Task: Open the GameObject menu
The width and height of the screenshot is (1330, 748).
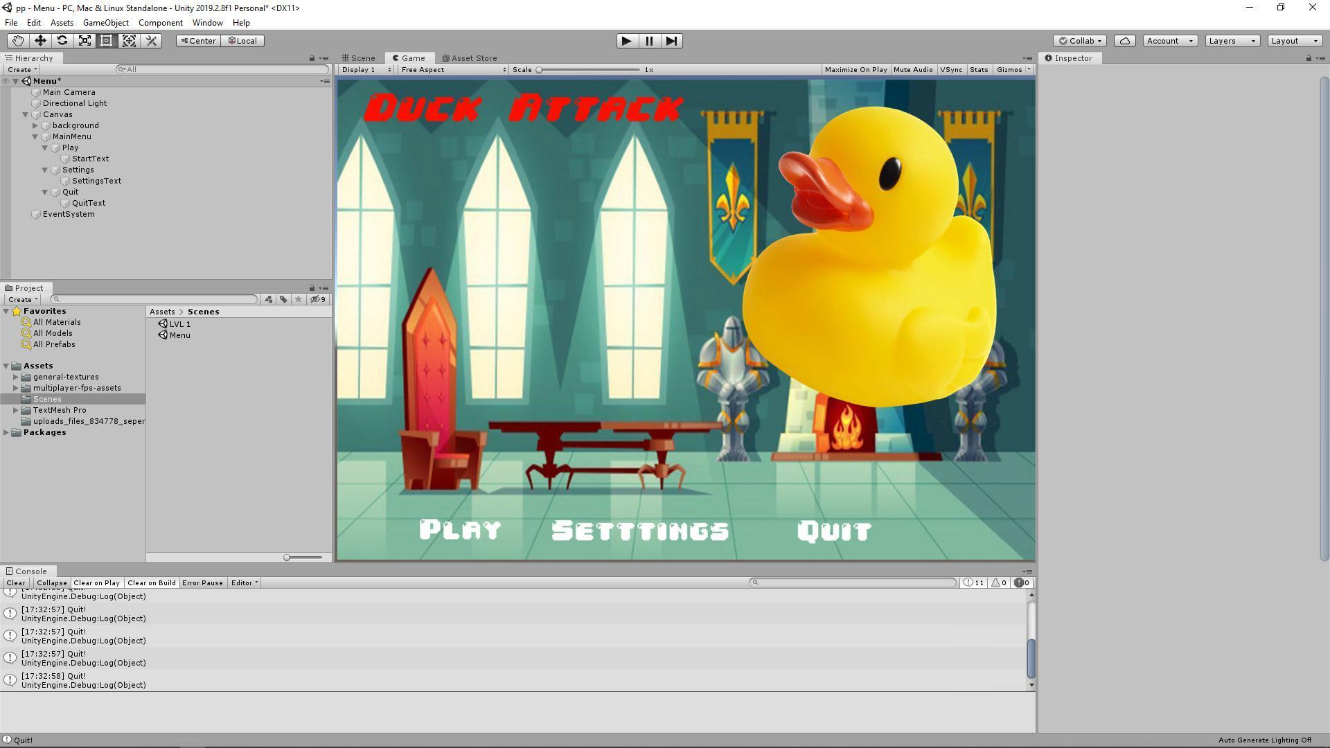Action: (x=105, y=23)
